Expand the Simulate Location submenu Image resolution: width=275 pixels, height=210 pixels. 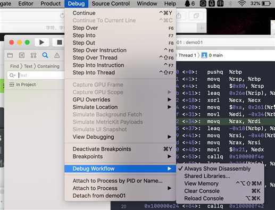pos(120,107)
